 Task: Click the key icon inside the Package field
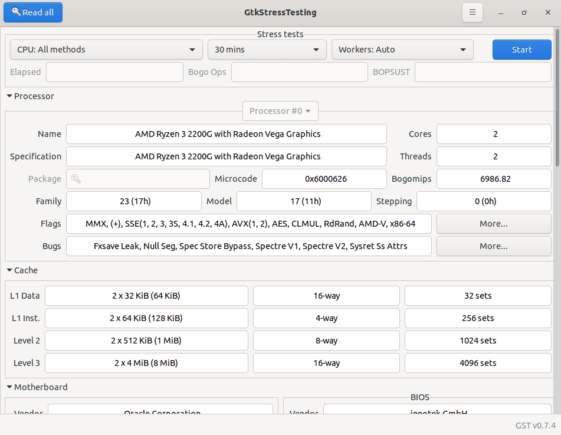(76, 178)
